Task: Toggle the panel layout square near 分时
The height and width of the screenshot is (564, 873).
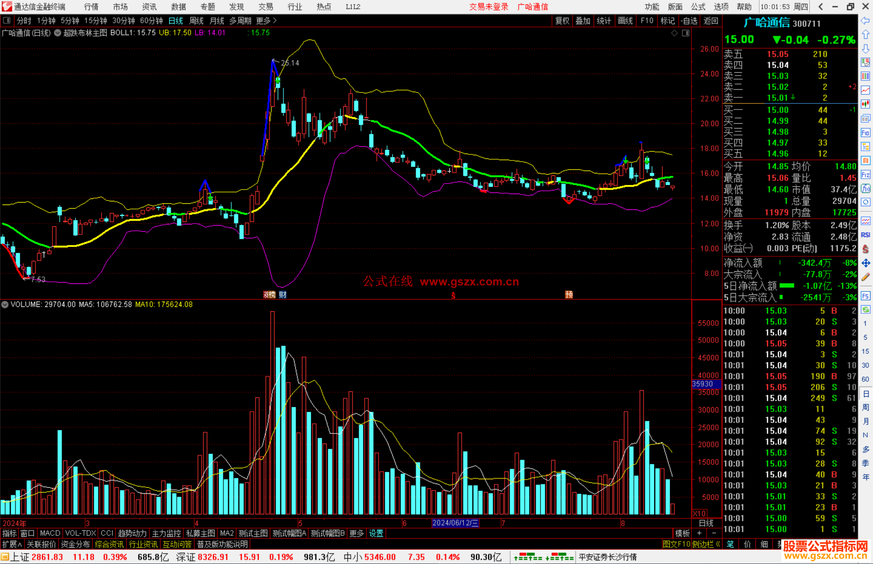Action: 6,20
